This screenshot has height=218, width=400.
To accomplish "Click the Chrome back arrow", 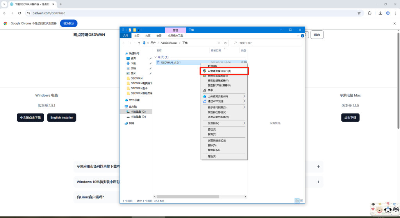I will 5,13.
